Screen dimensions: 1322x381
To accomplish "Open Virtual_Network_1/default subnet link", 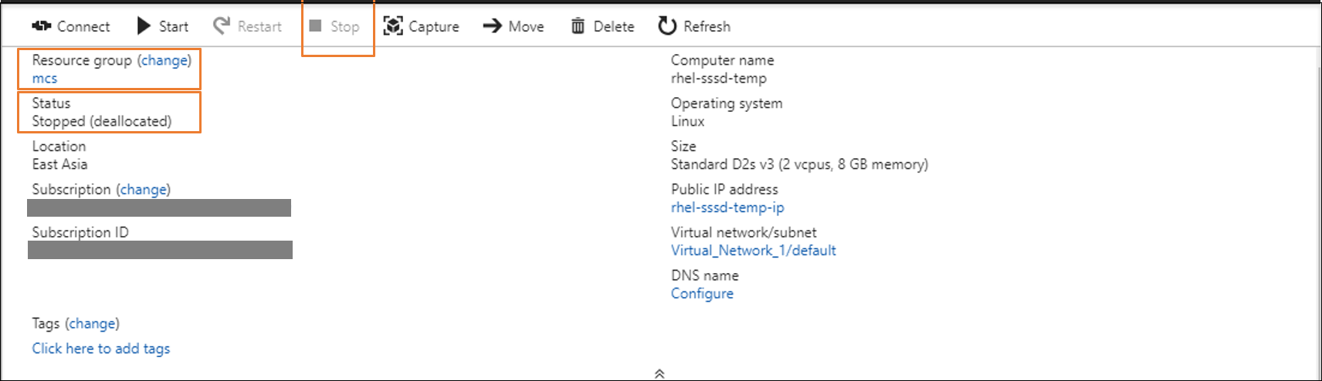I will click(753, 251).
